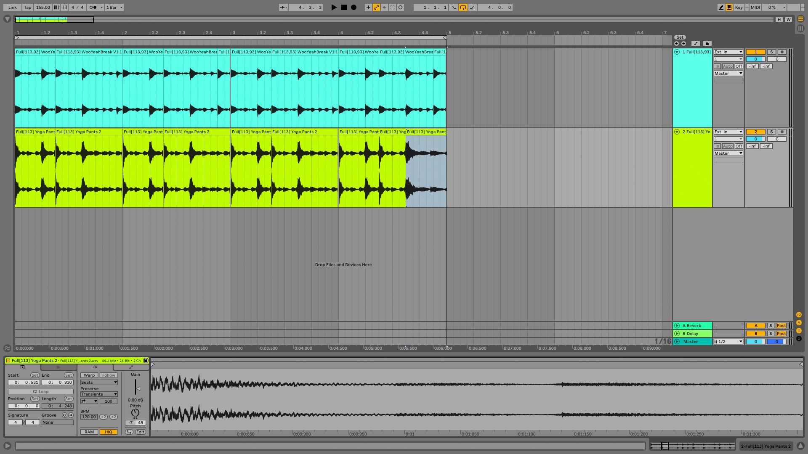Screen dimensions: 808x454
Task: Click the clip Gain slider
Action: click(x=136, y=389)
